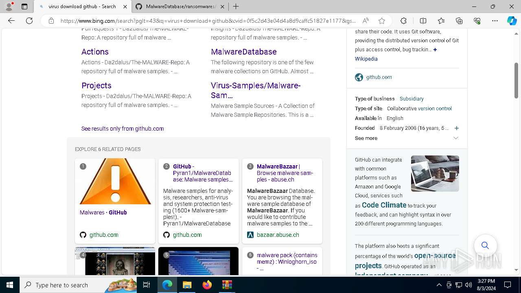Click github.com under Pyran1 card
The image size is (521, 293).
[187, 235]
